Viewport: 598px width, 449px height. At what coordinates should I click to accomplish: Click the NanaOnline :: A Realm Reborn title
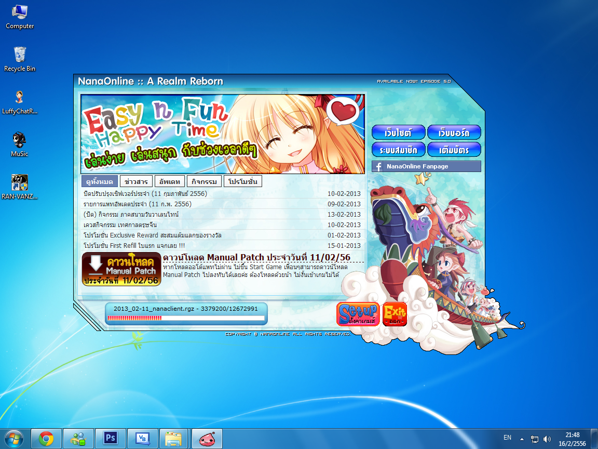[151, 81]
